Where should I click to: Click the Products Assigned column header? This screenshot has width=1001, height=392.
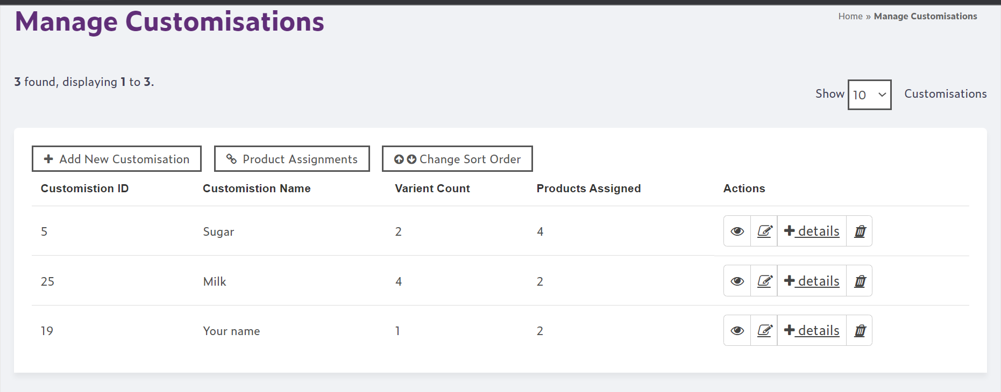(x=588, y=188)
